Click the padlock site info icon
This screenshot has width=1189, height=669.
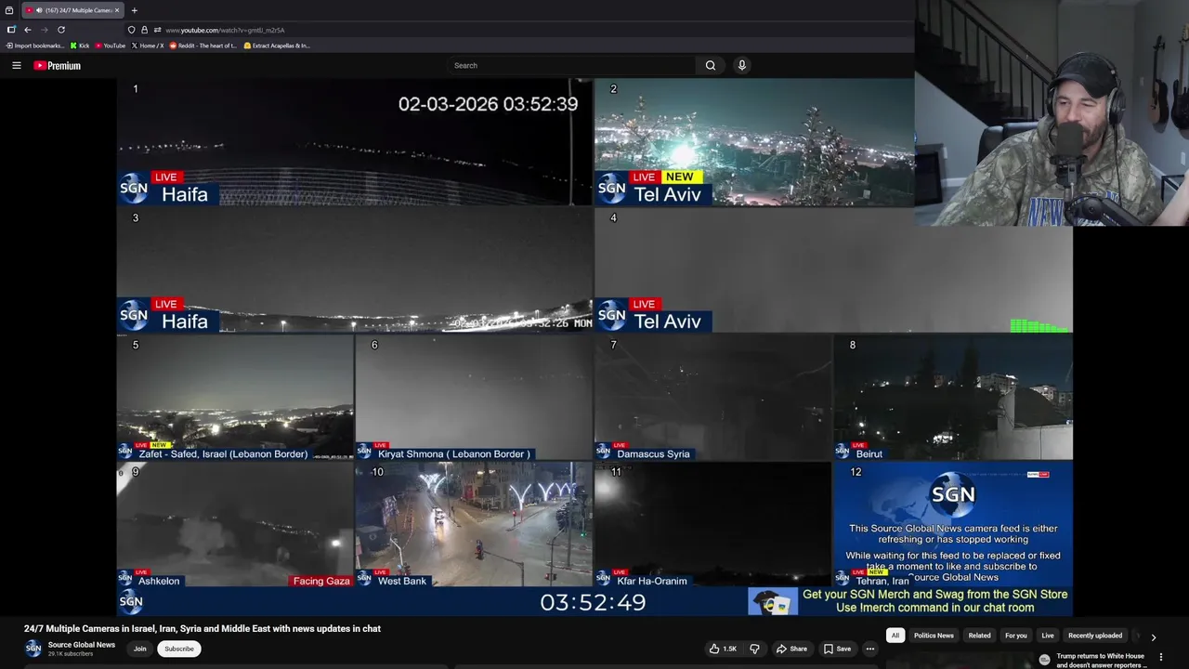(x=144, y=30)
